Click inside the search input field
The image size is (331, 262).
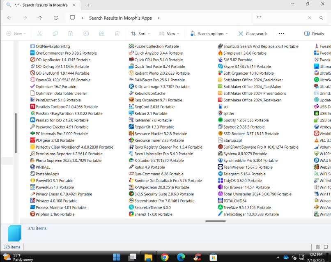(x=280, y=18)
